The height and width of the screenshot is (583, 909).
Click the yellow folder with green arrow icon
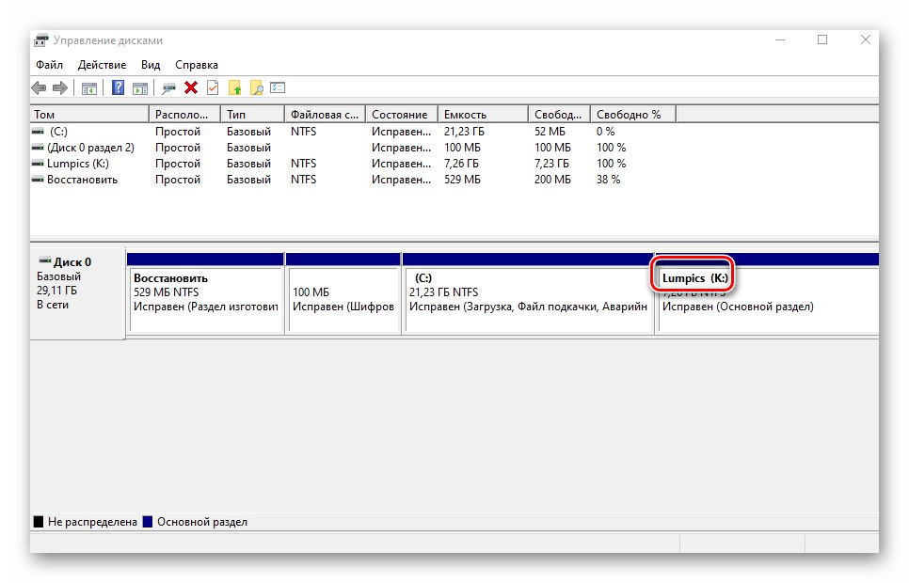tap(234, 88)
